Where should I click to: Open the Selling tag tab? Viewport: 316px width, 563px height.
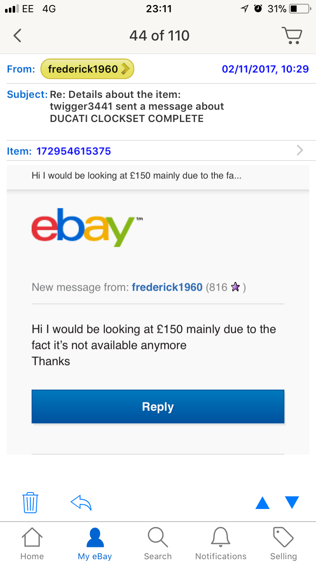[284, 544]
